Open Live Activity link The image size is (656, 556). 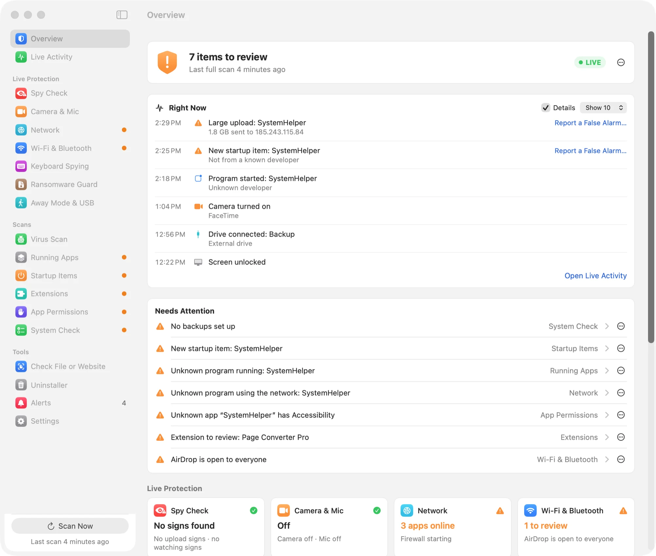click(x=595, y=276)
